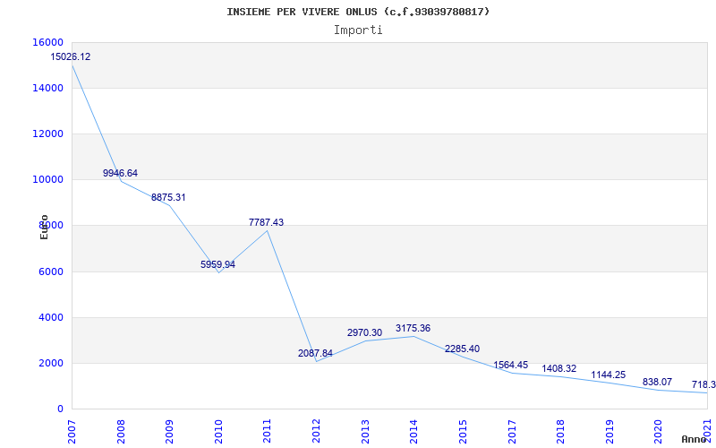
Task: Click the 14000 y-axis tick label
Action: pyautogui.click(x=48, y=88)
